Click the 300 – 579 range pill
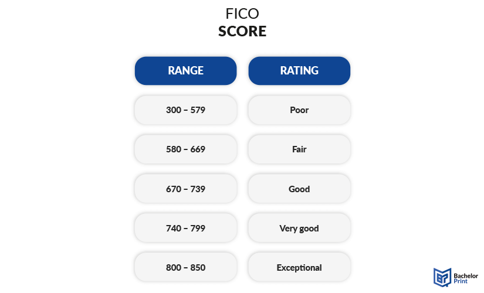 185,110
